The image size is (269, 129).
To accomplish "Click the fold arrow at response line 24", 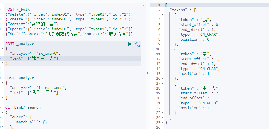I will pyautogui.click(x=162, y=117).
